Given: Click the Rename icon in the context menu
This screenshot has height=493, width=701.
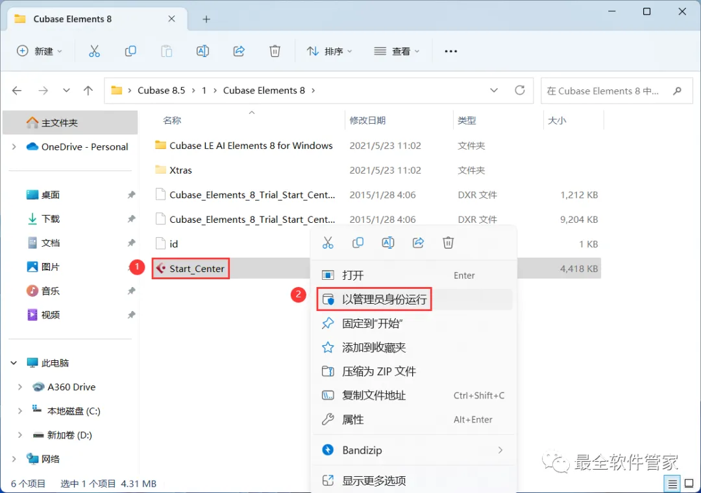Looking at the screenshot, I should point(387,243).
